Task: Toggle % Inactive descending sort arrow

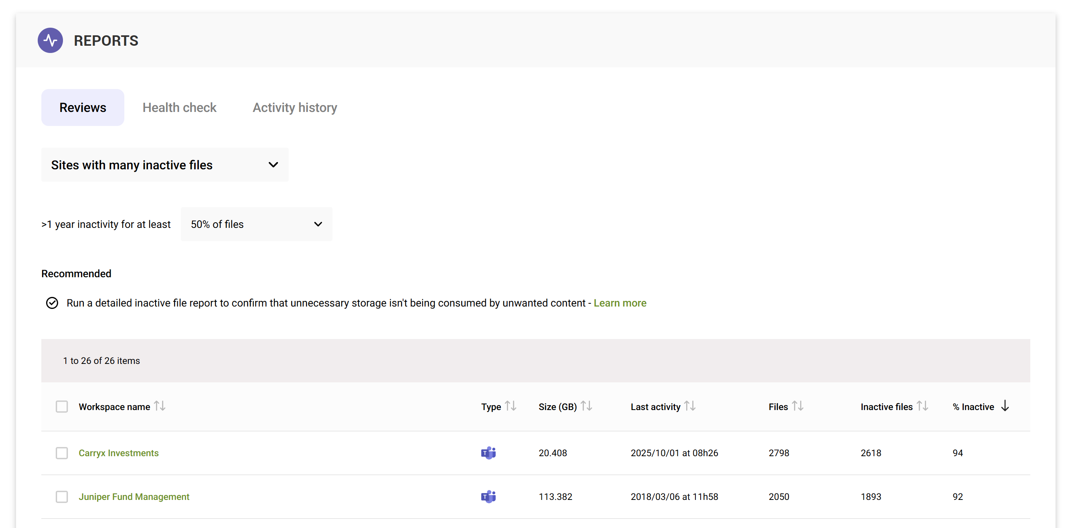Action: point(1005,406)
